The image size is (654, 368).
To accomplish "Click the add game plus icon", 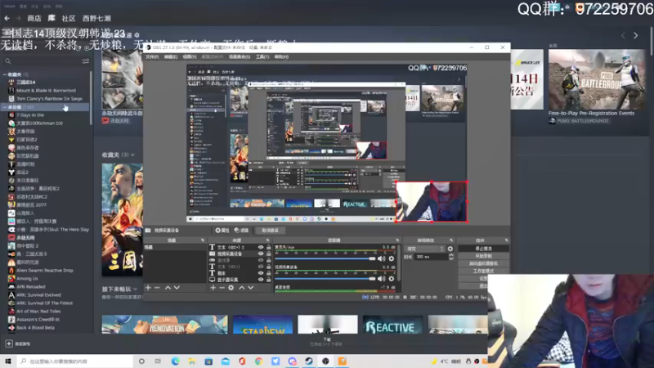I will point(9,343).
